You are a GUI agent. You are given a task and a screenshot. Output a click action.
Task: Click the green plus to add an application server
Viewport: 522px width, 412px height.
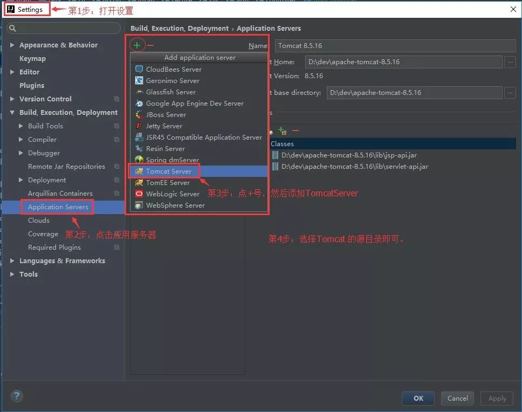coord(138,45)
